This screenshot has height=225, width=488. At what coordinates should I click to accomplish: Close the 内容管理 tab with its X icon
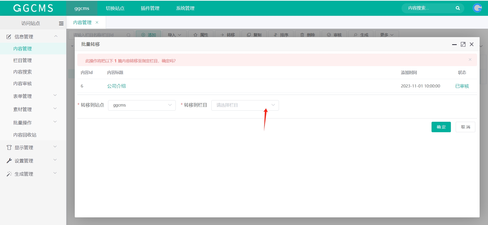click(97, 22)
